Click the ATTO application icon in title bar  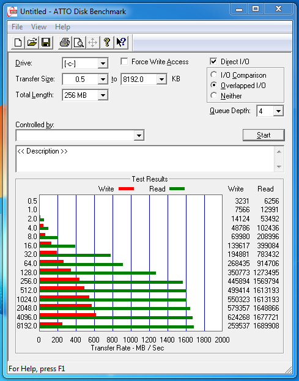click(12, 12)
